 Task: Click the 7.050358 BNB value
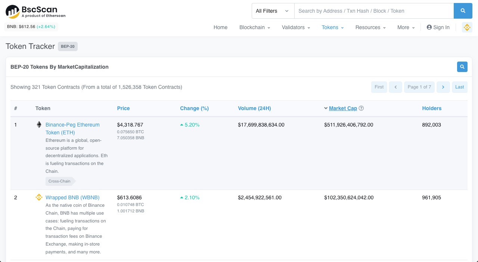pyautogui.click(x=130, y=138)
